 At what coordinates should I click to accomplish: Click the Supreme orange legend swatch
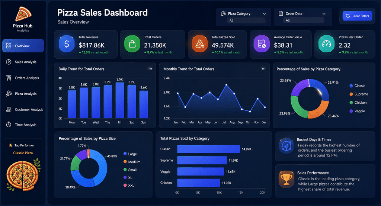351,94
